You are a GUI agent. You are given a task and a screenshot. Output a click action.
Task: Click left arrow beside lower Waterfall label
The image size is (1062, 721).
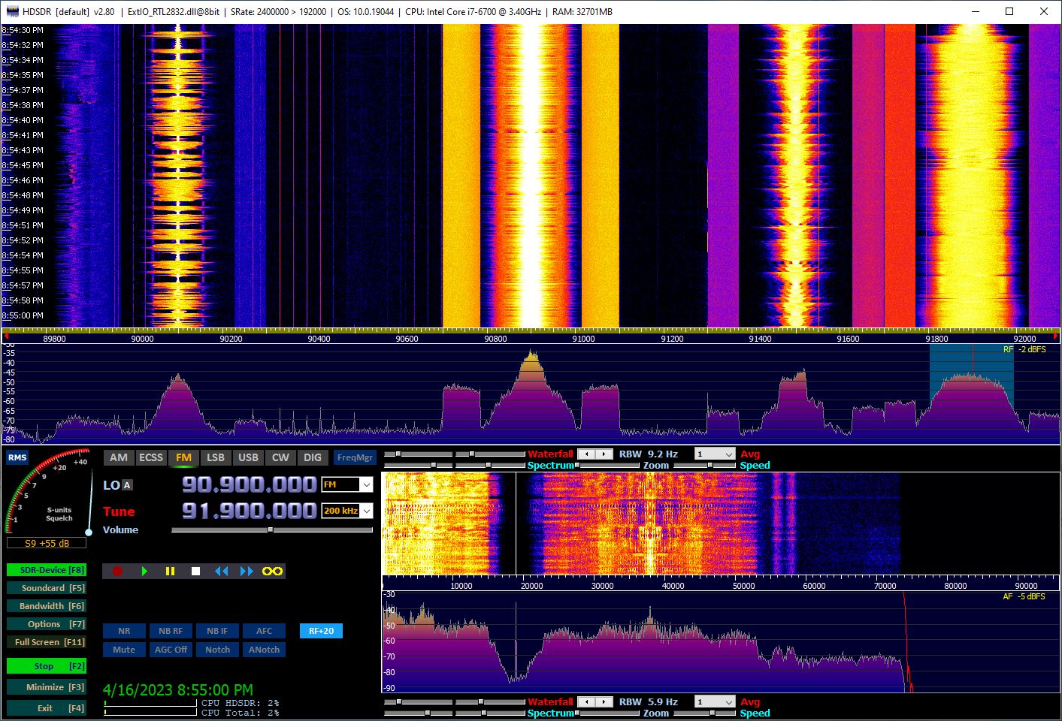[587, 702]
